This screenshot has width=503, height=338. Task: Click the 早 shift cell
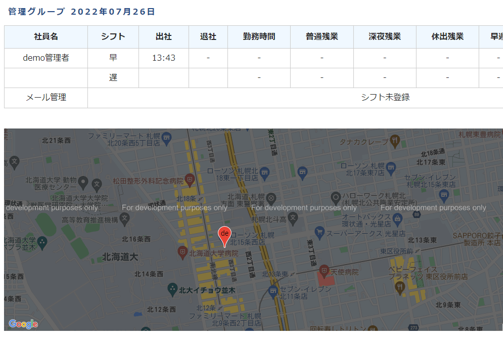point(113,58)
